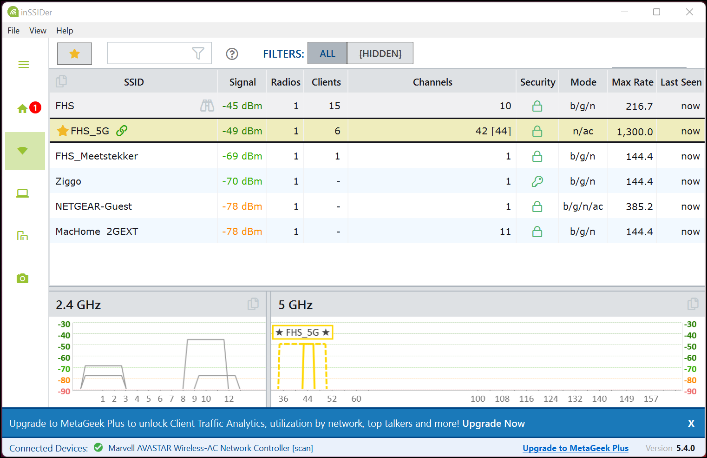Go to Home with notification badge
The width and height of the screenshot is (707, 458).
click(x=29, y=108)
